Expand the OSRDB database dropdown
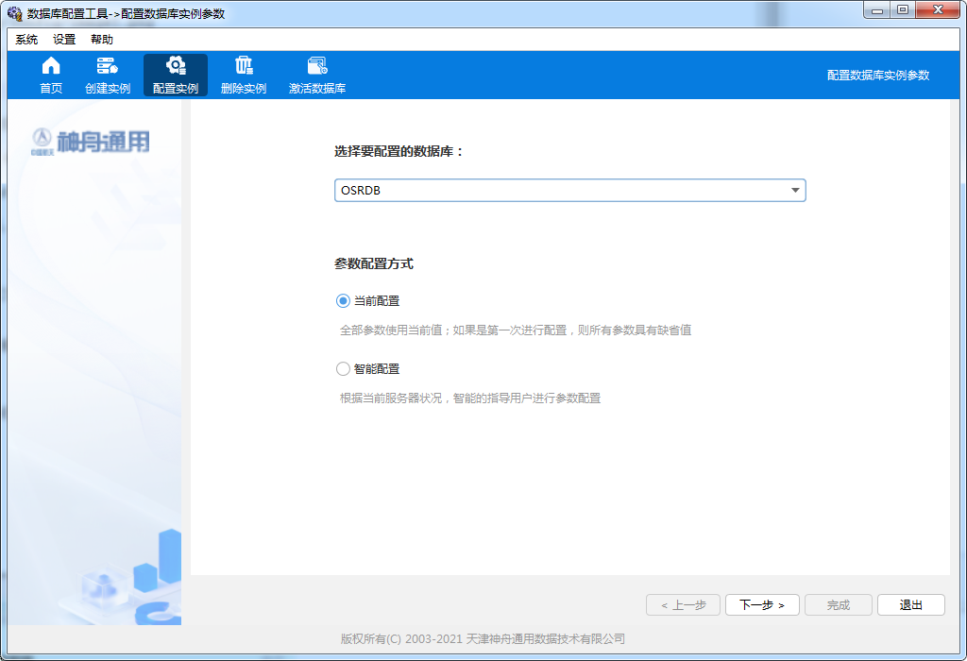Viewport: 967px width, 661px height. [795, 191]
